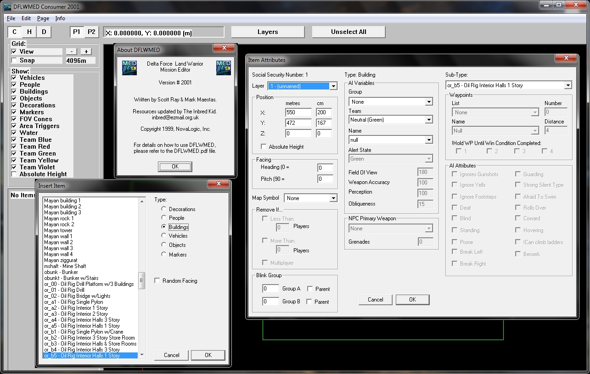590x374 pixels.
Task: Check the Group B Parent checkbox
Action: point(309,302)
